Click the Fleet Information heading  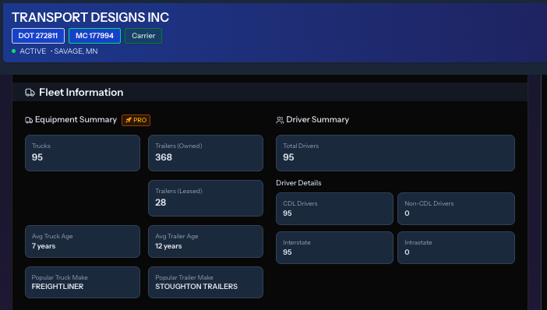click(81, 93)
